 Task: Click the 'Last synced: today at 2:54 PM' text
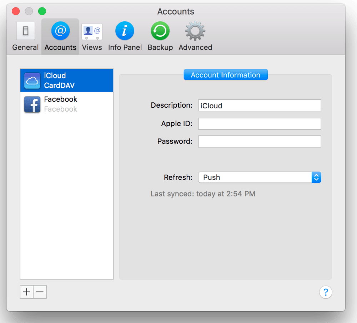pos(203,194)
